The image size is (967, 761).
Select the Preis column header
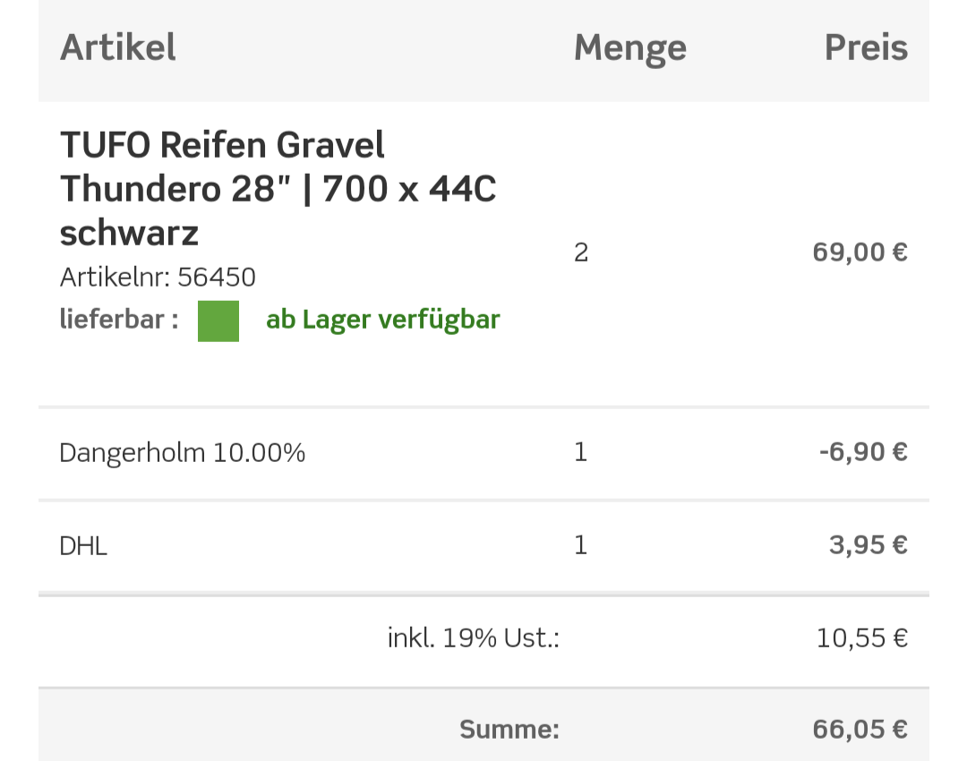pyautogui.click(x=866, y=47)
